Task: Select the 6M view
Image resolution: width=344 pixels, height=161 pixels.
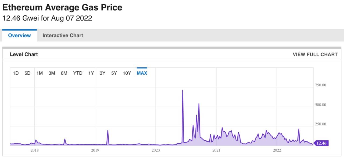Action: coord(64,73)
